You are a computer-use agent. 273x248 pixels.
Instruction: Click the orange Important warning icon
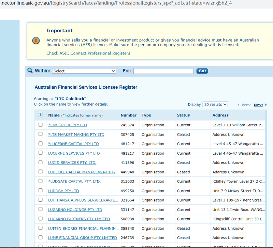tap(36, 40)
